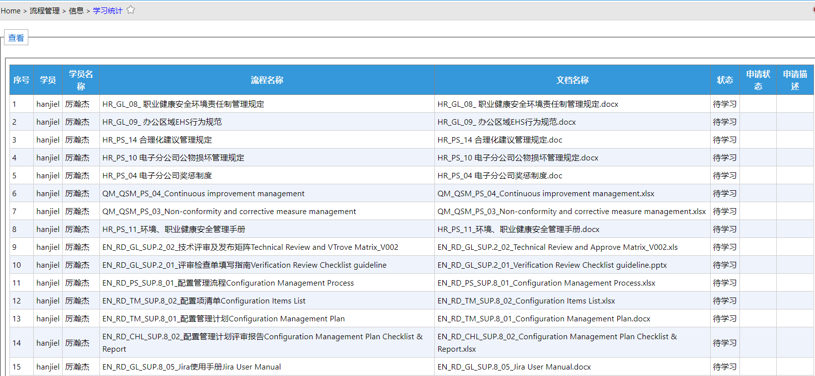Select process EN_RD_GL_SUP.2_01 Verification Review Checklist guideline
The image size is (815, 376).
[244, 265]
